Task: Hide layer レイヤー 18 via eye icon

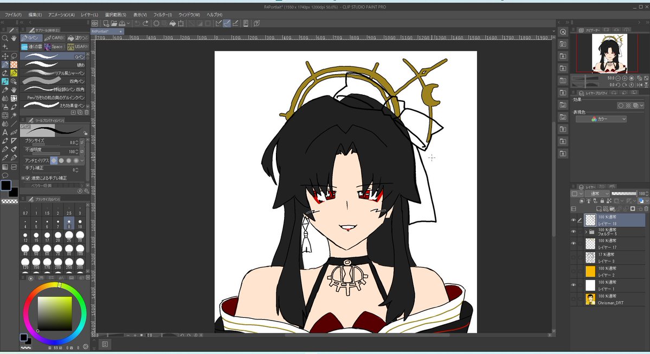Action: [x=574, y=220]
